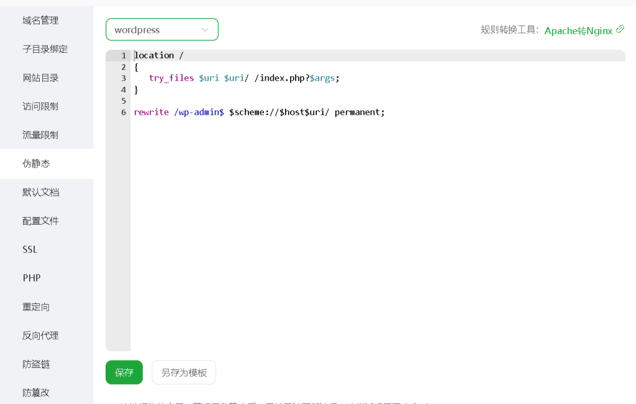
Task: Click the 另存为模板 button
Action: pyautogui.click(x=184, y=372)
